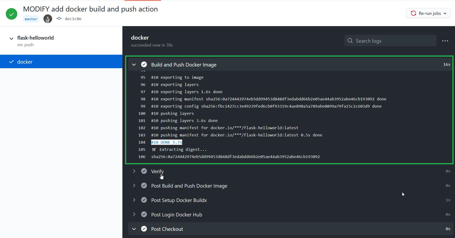The width and height of the screenshot is (455, 238).
Task: Click the master branch label
Action: click(x=31, y=19)
